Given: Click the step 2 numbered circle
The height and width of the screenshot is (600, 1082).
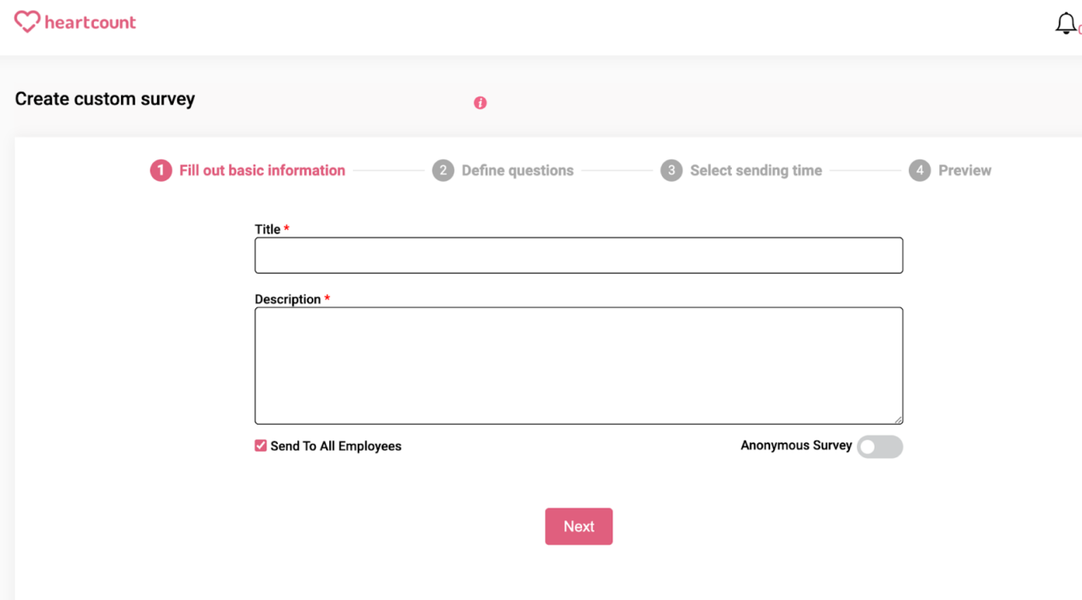Looking at the screenshot, I should click(444, 170).
